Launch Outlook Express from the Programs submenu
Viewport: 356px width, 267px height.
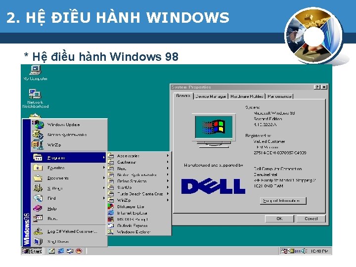coord(139,225)
